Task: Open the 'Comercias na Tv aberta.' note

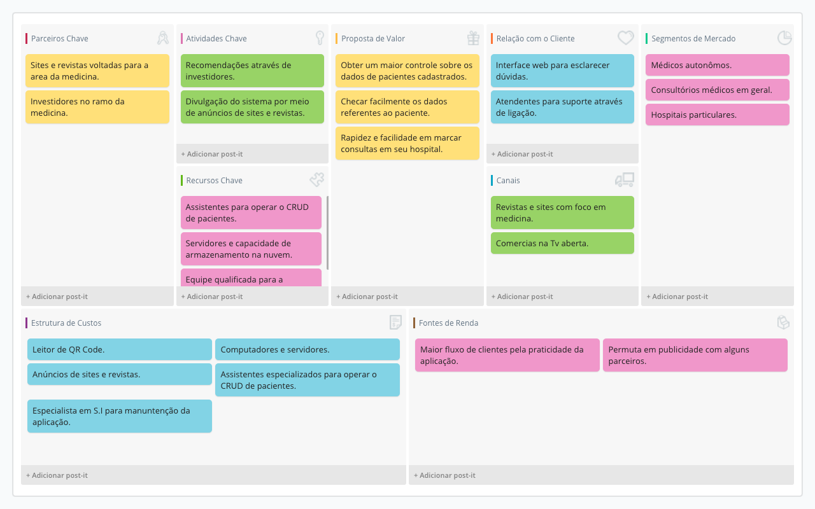Action: (x=562, y=243)
